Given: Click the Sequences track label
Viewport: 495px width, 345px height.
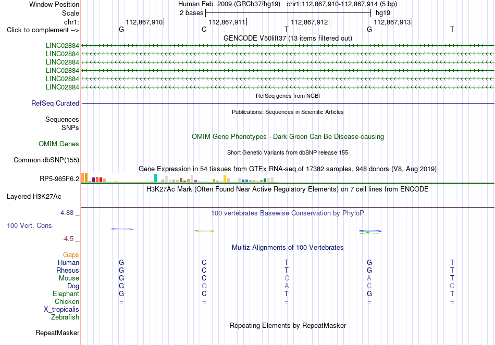Looking at the screenshot, I should click(x=62, y=119).
